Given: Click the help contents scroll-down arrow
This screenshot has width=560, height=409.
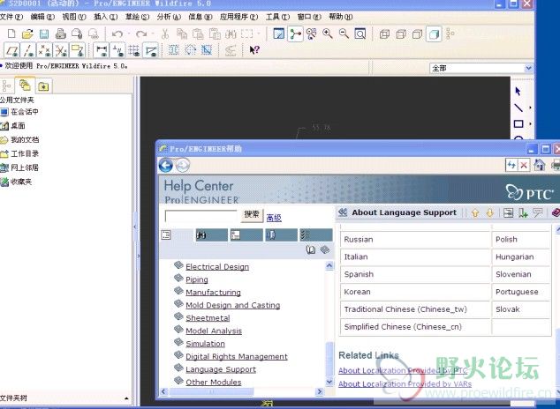Looking at the screenshot, I should [x=329, y=382].
